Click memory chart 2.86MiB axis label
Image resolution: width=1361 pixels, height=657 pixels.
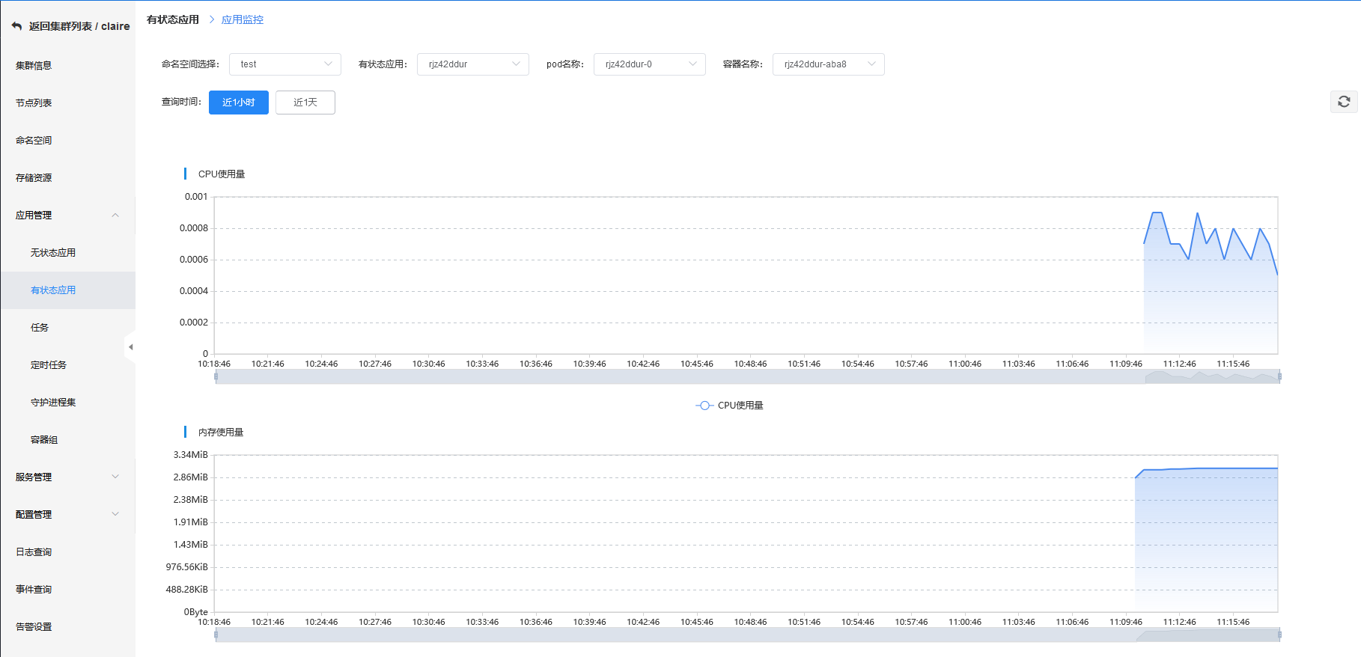click(191, 477)
